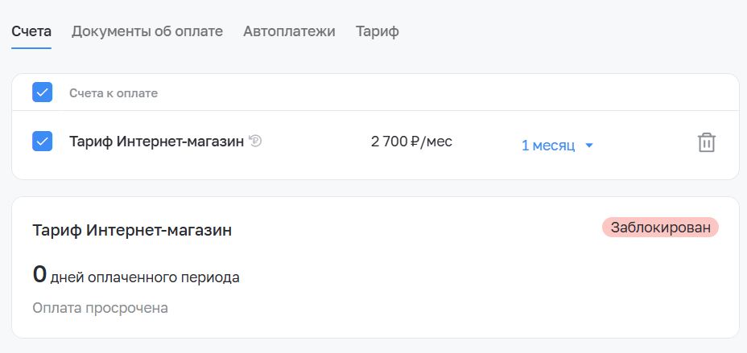
Task: Click the invoice row name 'Тариф Интернет-магазин'
Action: pos(157,142)
